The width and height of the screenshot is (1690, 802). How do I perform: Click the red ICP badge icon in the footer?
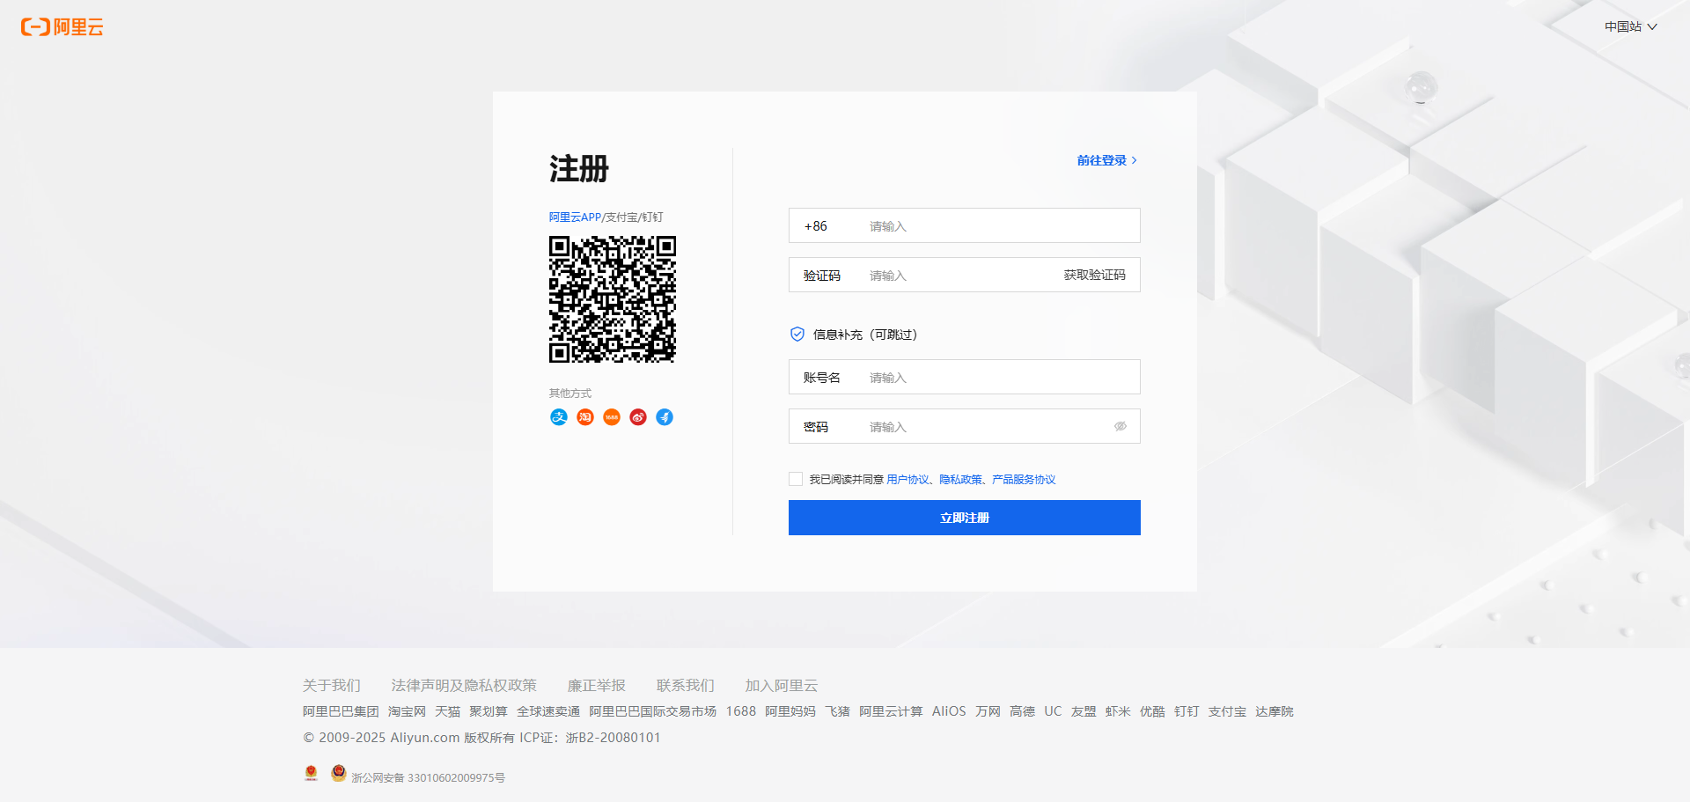pyautogui.click(x=311, y=773)
